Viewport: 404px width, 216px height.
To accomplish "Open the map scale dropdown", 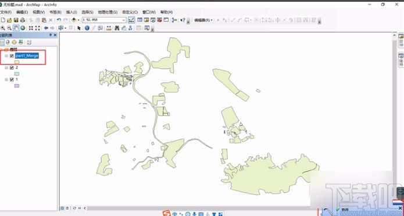I will pos(124,20).
